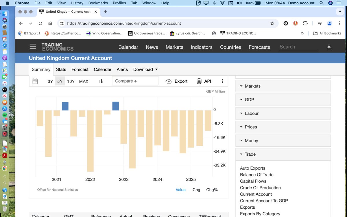Open the API database button
Image resolution: width=347 pixels, height=217 pixels.
click(204, 81)
